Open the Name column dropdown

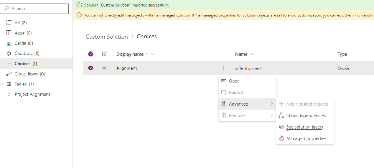point(251,54)
